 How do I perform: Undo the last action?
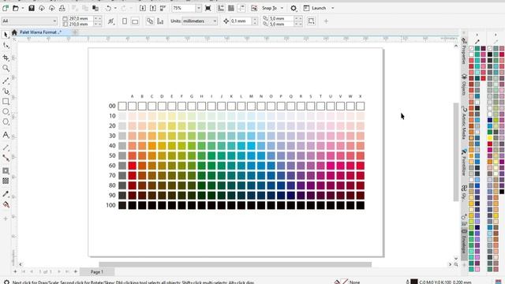pyautogui.click(x=109, y=8)
